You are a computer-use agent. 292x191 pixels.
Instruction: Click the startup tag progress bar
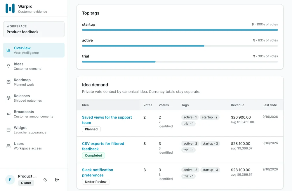coord(180,30)
